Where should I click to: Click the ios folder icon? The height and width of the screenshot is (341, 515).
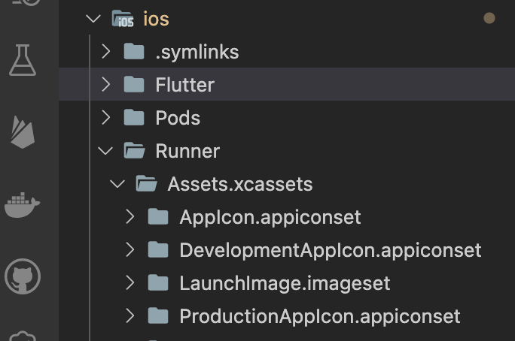coord(122,19)
